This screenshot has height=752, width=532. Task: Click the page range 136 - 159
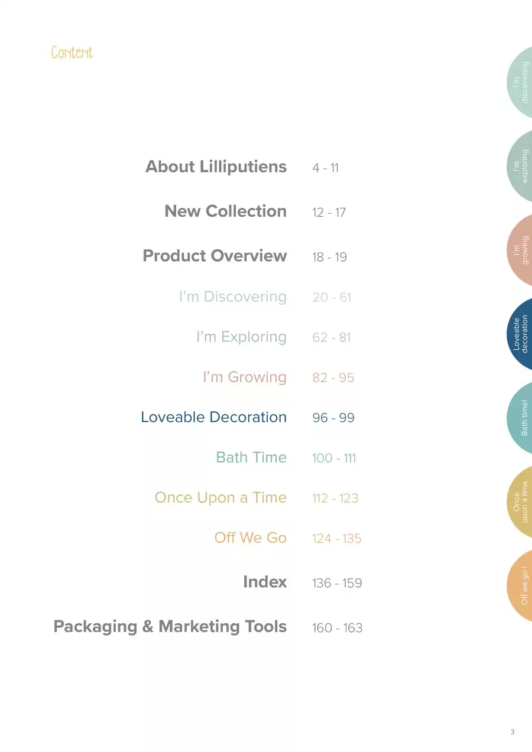[x=337, y=583]
